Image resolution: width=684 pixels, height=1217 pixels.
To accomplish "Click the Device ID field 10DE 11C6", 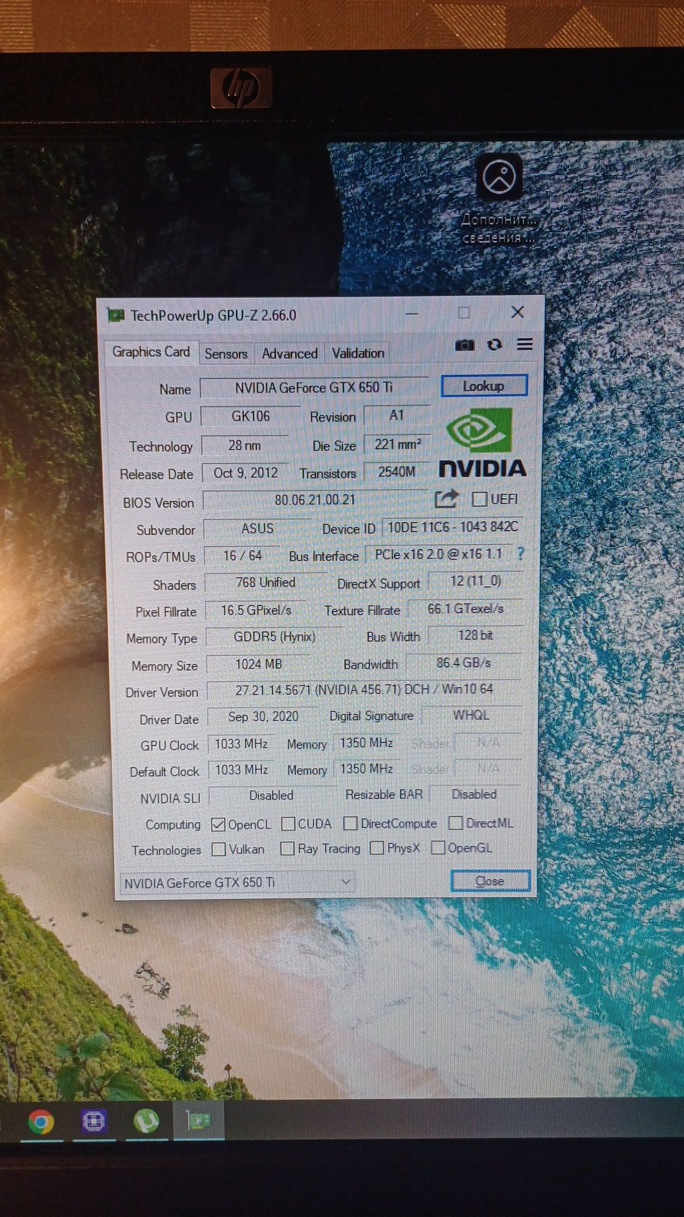I will [x=453, y=527].
